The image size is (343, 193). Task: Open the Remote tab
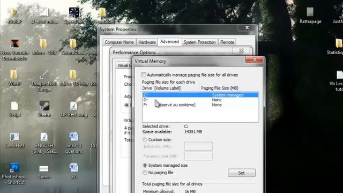pos(227,42)
